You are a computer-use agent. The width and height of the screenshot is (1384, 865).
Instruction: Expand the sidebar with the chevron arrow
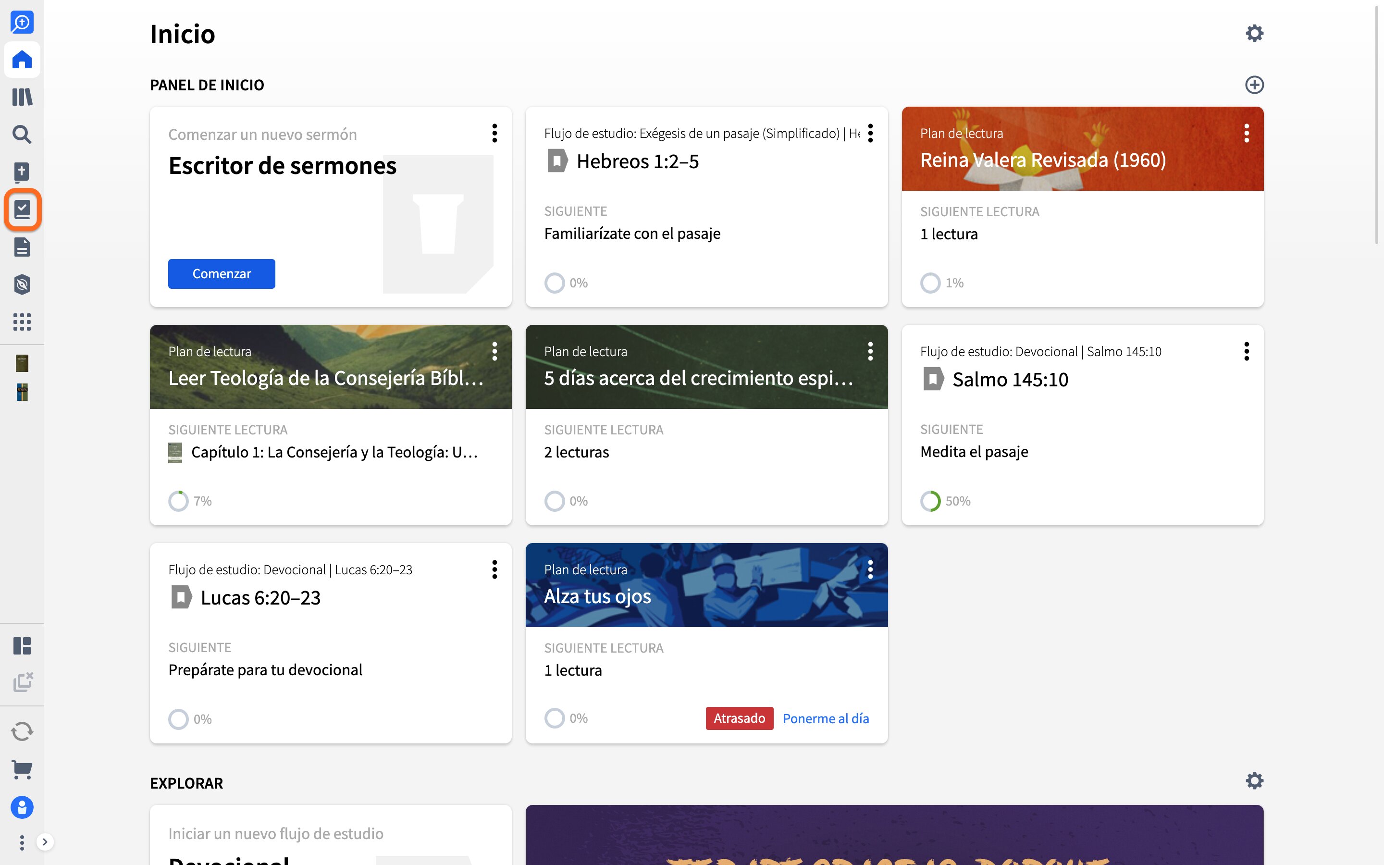click(x=45, y=842)
